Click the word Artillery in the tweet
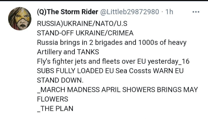Screen dimensions: 208x119 tap(49, 52)
